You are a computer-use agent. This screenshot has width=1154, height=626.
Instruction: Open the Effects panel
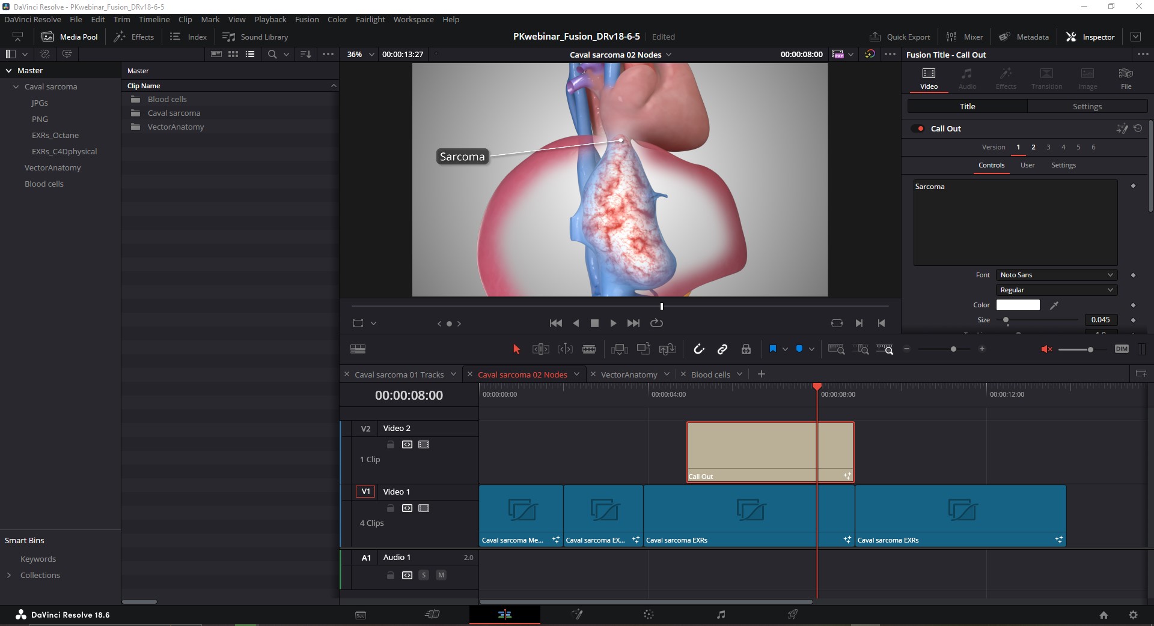click(134, 37)
